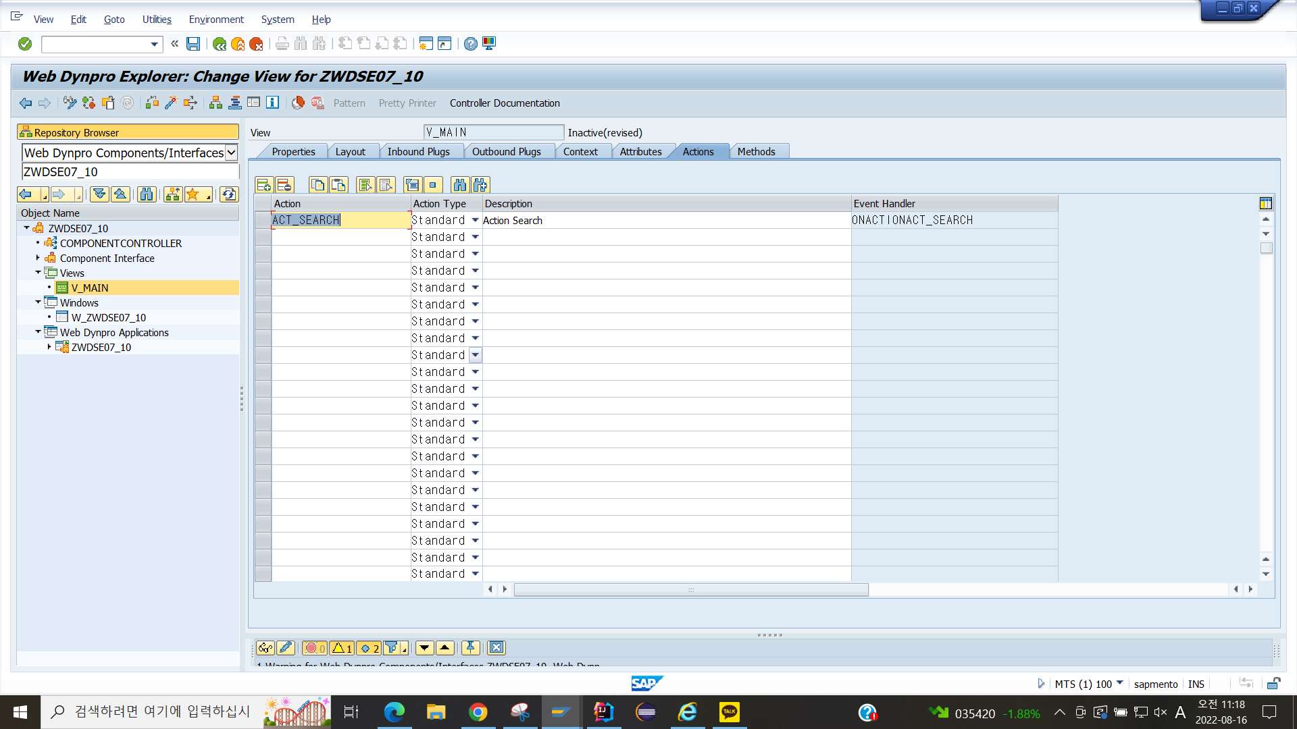Select COMPONENTCONTROLLER tree item
This screenshot has width=1297, height=729.
[x=120, y=243]
